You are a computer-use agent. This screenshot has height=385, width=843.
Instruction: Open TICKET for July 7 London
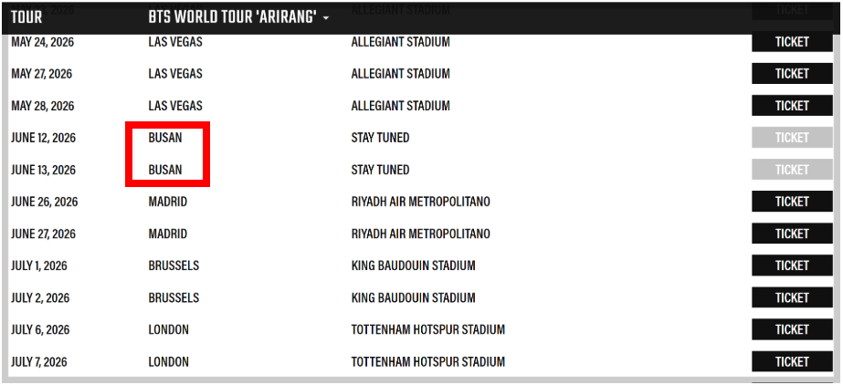tap(792, 362)
